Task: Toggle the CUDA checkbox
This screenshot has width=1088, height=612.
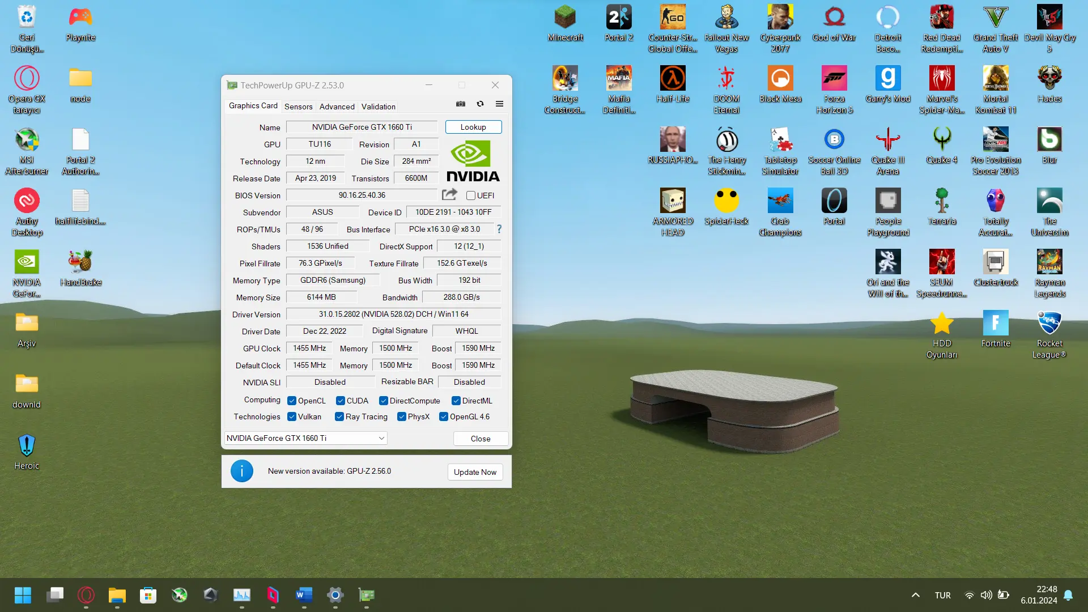Action: [340, 401]
